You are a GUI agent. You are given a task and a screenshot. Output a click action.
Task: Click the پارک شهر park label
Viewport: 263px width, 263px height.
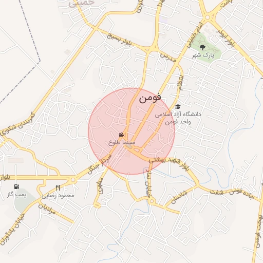tap(203, 55)
